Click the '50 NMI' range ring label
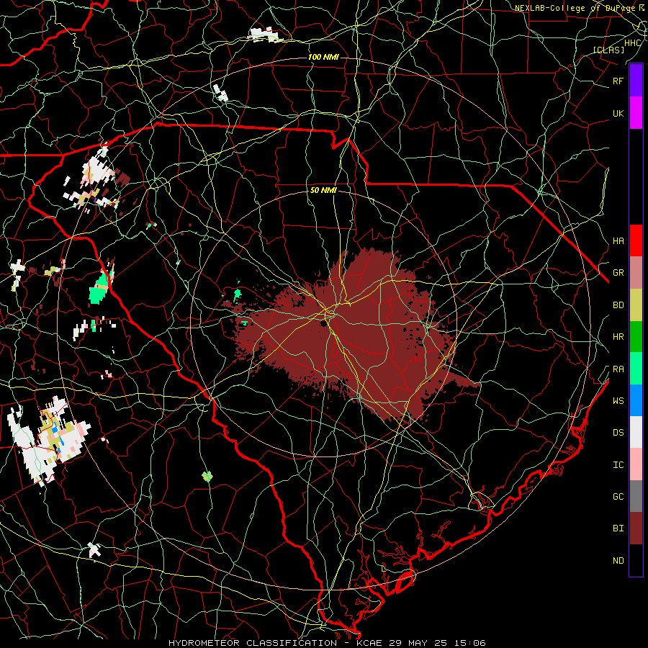Screen dimensions: 648x648 point(323,190)
